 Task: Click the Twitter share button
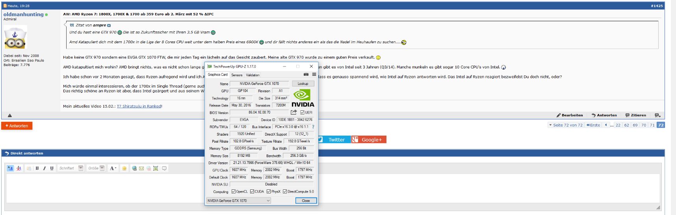point(334,140)
